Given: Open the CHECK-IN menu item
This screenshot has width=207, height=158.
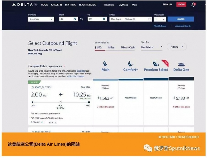Looking at the screenshot, I should point(56,5).
